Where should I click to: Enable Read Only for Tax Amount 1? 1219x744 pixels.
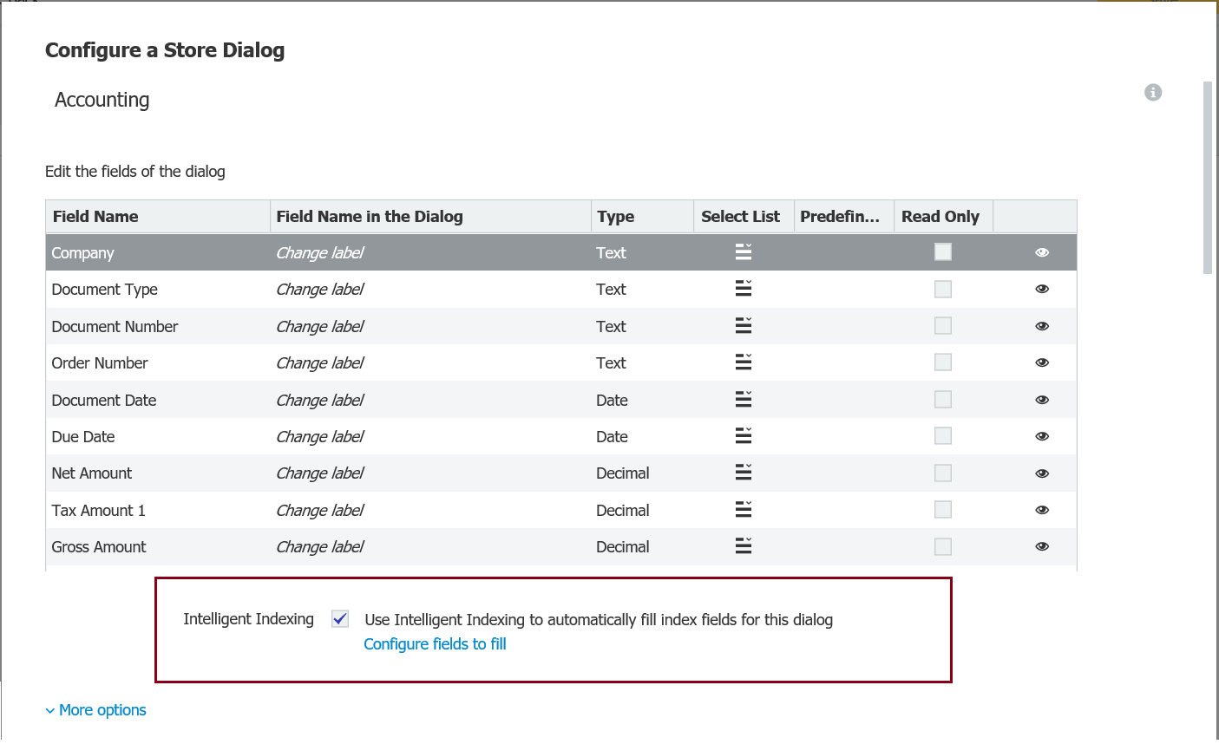[x=942, y=509]
